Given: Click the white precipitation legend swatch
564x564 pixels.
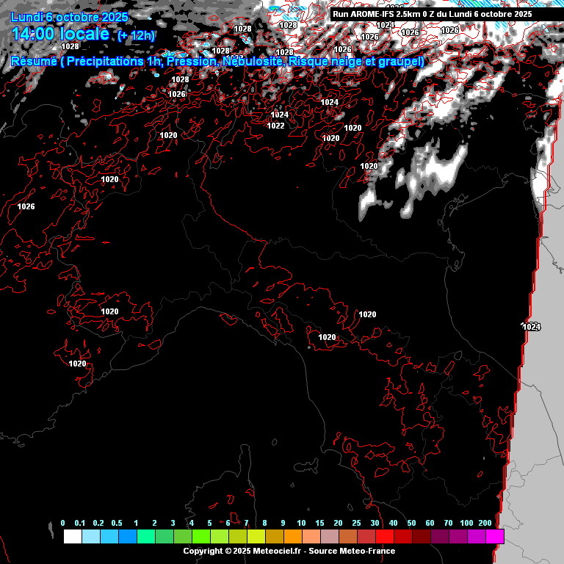Looking at the screenshot, I should (x=72, y=537).
